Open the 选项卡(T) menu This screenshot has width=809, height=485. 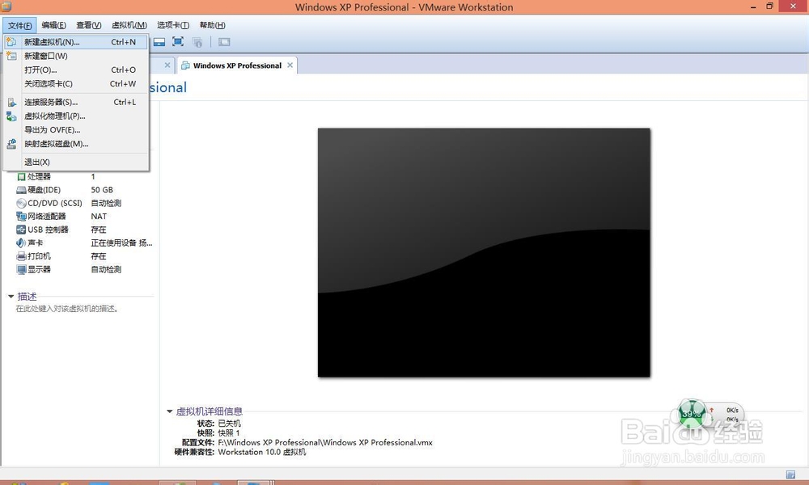click(173, 25)
